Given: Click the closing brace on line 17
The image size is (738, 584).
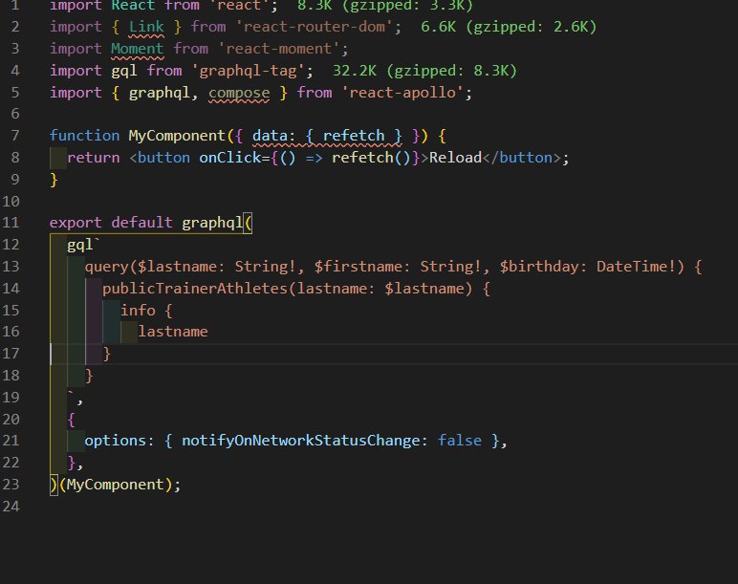Looking at the screenshot, I should [107, 354].
